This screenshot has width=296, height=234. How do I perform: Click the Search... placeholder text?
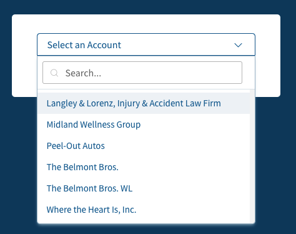coord(83,73)
